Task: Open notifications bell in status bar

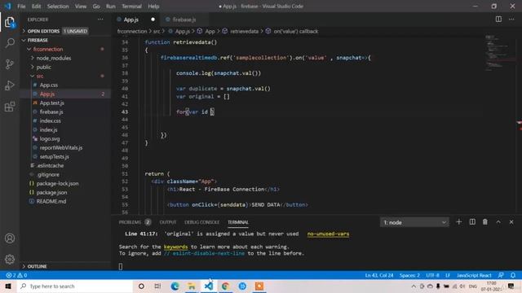Action: (513, 275)
